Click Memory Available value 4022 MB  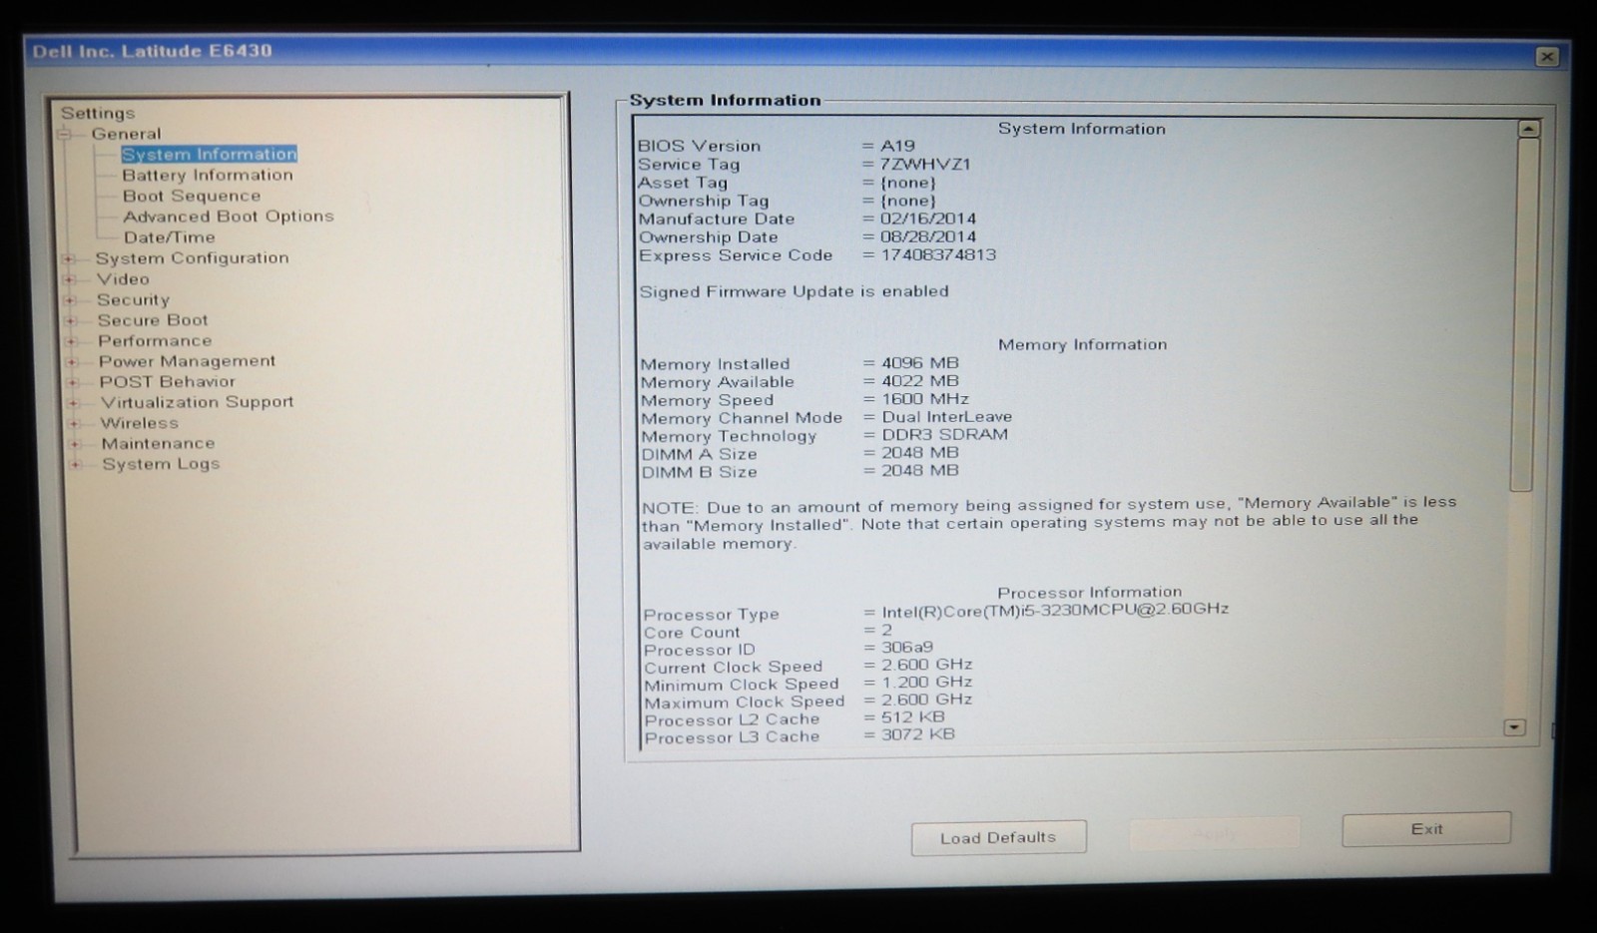[920, 381]
